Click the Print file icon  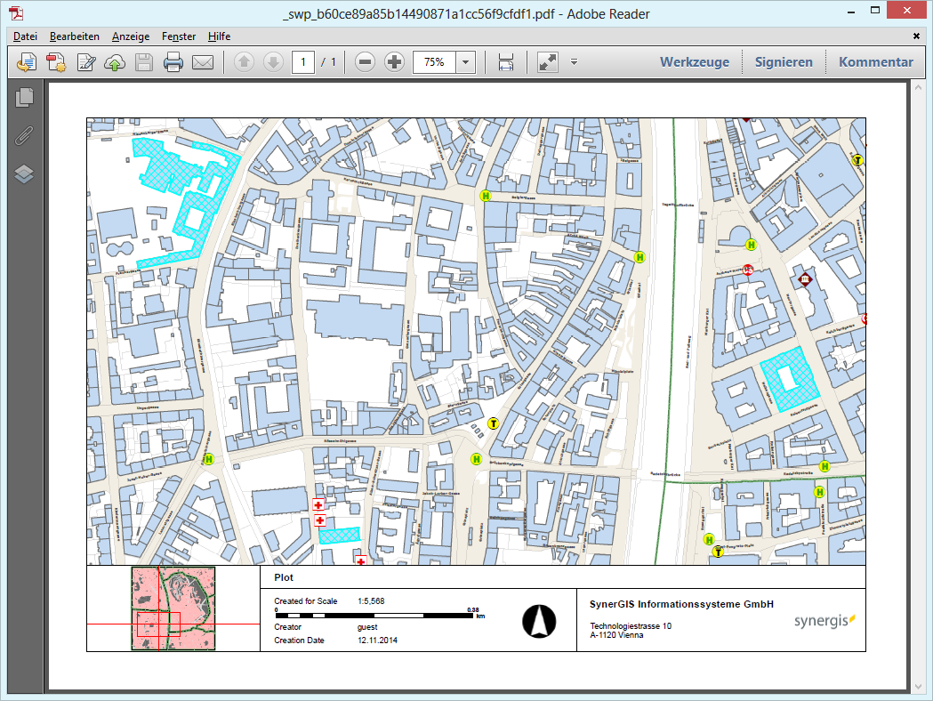point(173,62)
